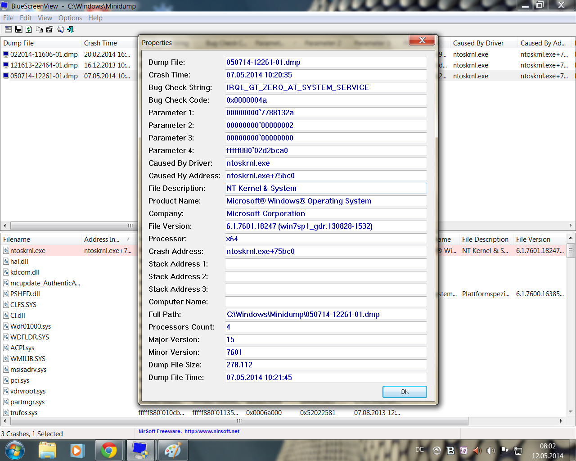Launch Windows Media Player from taskbar
The image size is (576, 461).
pyautogui.click(x=77, y=450)
